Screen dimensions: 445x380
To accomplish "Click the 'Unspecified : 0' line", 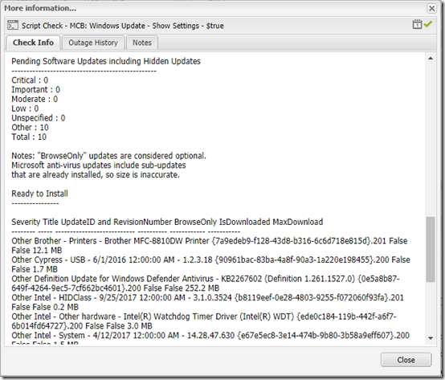I will (x=39, y=118).
